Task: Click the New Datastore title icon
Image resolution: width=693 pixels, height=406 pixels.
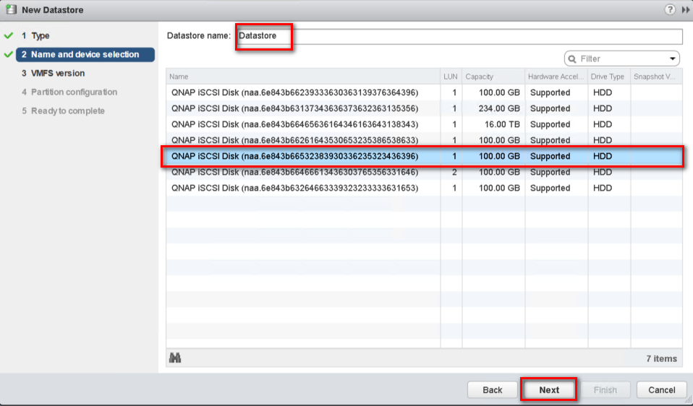Action: (x=11, y=9)
